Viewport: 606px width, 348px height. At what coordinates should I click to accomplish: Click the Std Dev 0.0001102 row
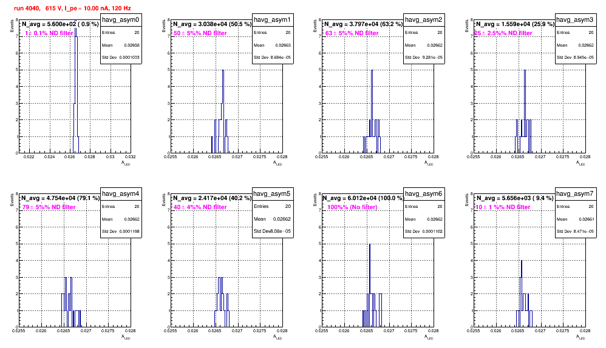[x=424, y=232]
